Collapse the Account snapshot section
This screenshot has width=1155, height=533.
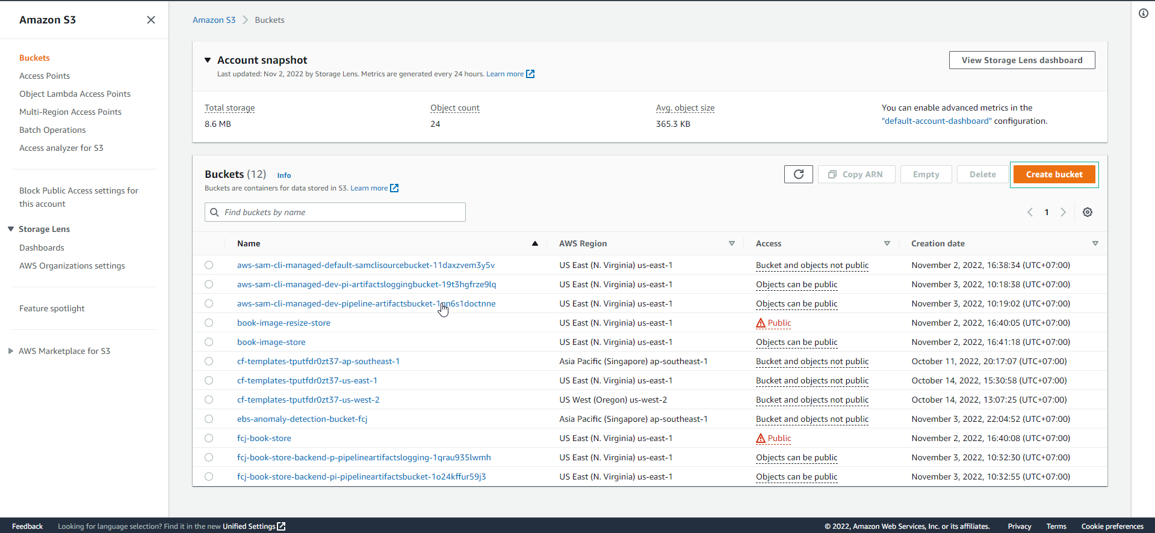coord(208,60)
